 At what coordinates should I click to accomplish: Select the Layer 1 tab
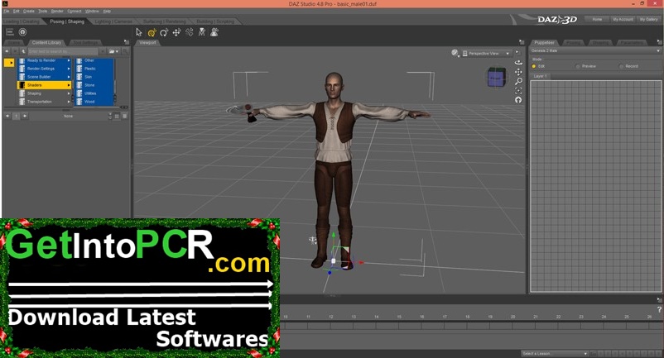[540, 76]
